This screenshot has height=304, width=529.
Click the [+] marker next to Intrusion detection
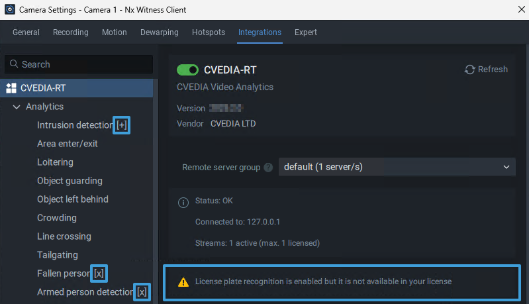coord(122,125)
